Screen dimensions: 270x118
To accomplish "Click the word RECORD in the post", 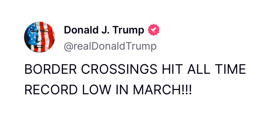I will [51, 90].
